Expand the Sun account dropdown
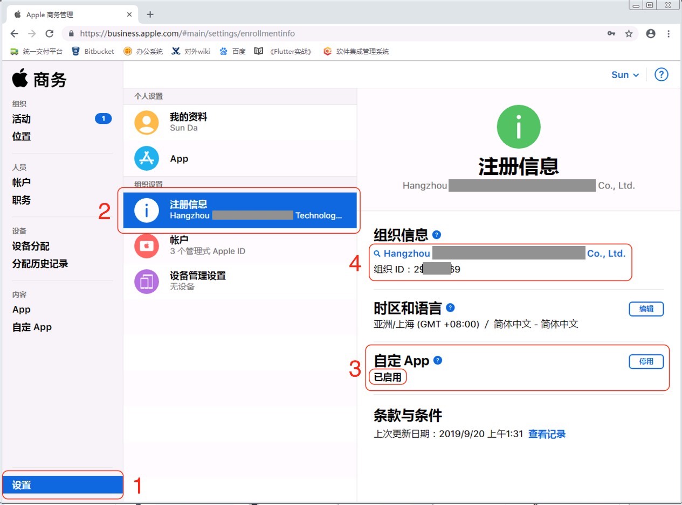Viewport: 682px width, 505px height. point(625,75)
